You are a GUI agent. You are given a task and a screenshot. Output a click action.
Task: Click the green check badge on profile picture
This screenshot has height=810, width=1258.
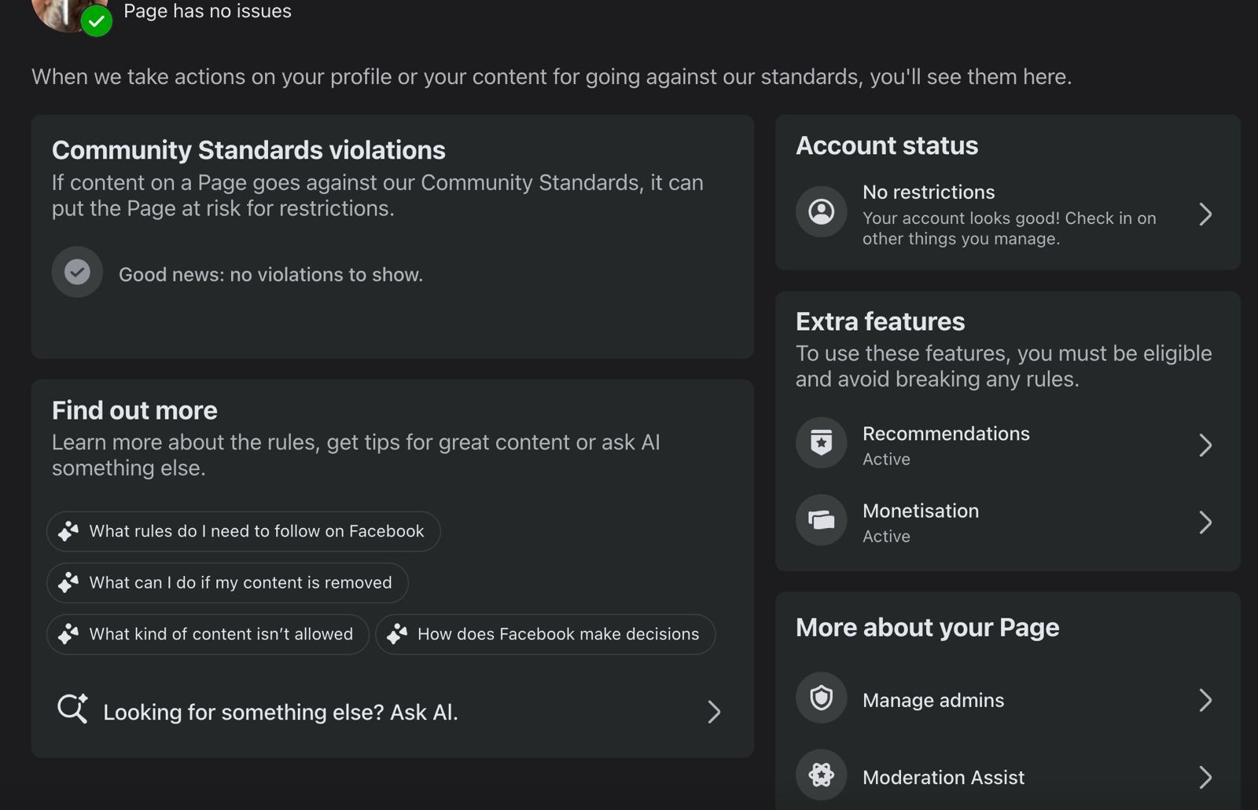(x=97, y=21)
